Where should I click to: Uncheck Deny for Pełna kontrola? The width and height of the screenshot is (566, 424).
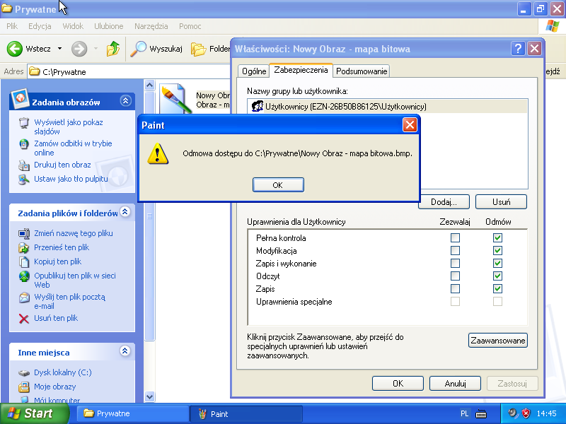[x=498, y=238]
